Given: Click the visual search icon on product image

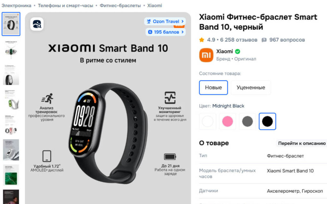Looking at the screenshot, I should click(x=37, y=24).
